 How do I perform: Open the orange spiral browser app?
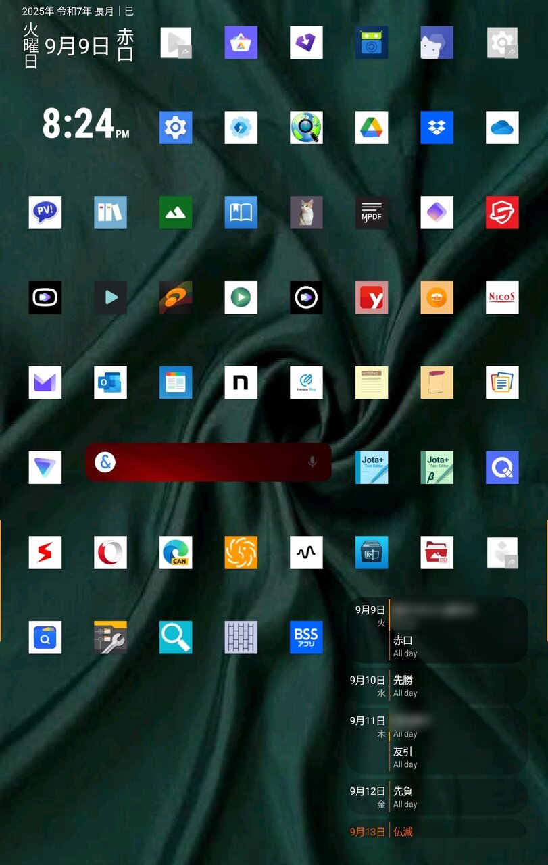click(x=241, y=552)
